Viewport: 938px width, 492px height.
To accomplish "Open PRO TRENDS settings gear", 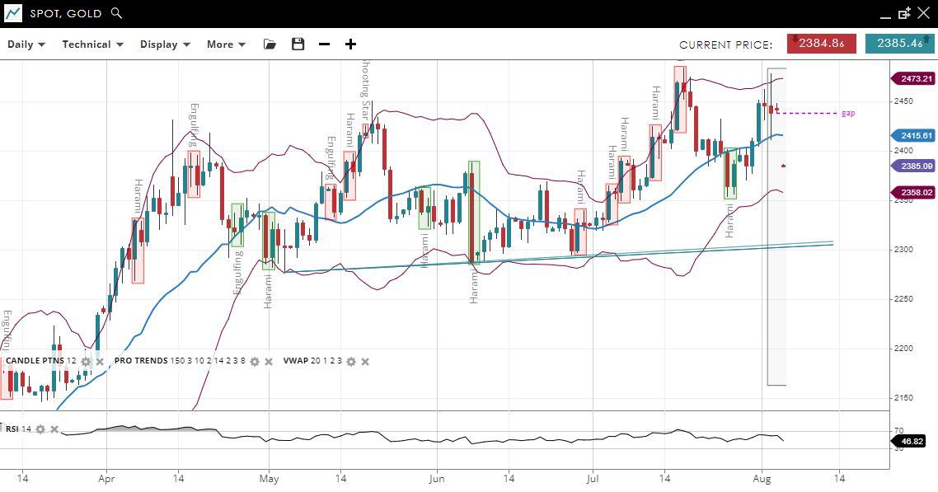I will click(x=255, y=362).
